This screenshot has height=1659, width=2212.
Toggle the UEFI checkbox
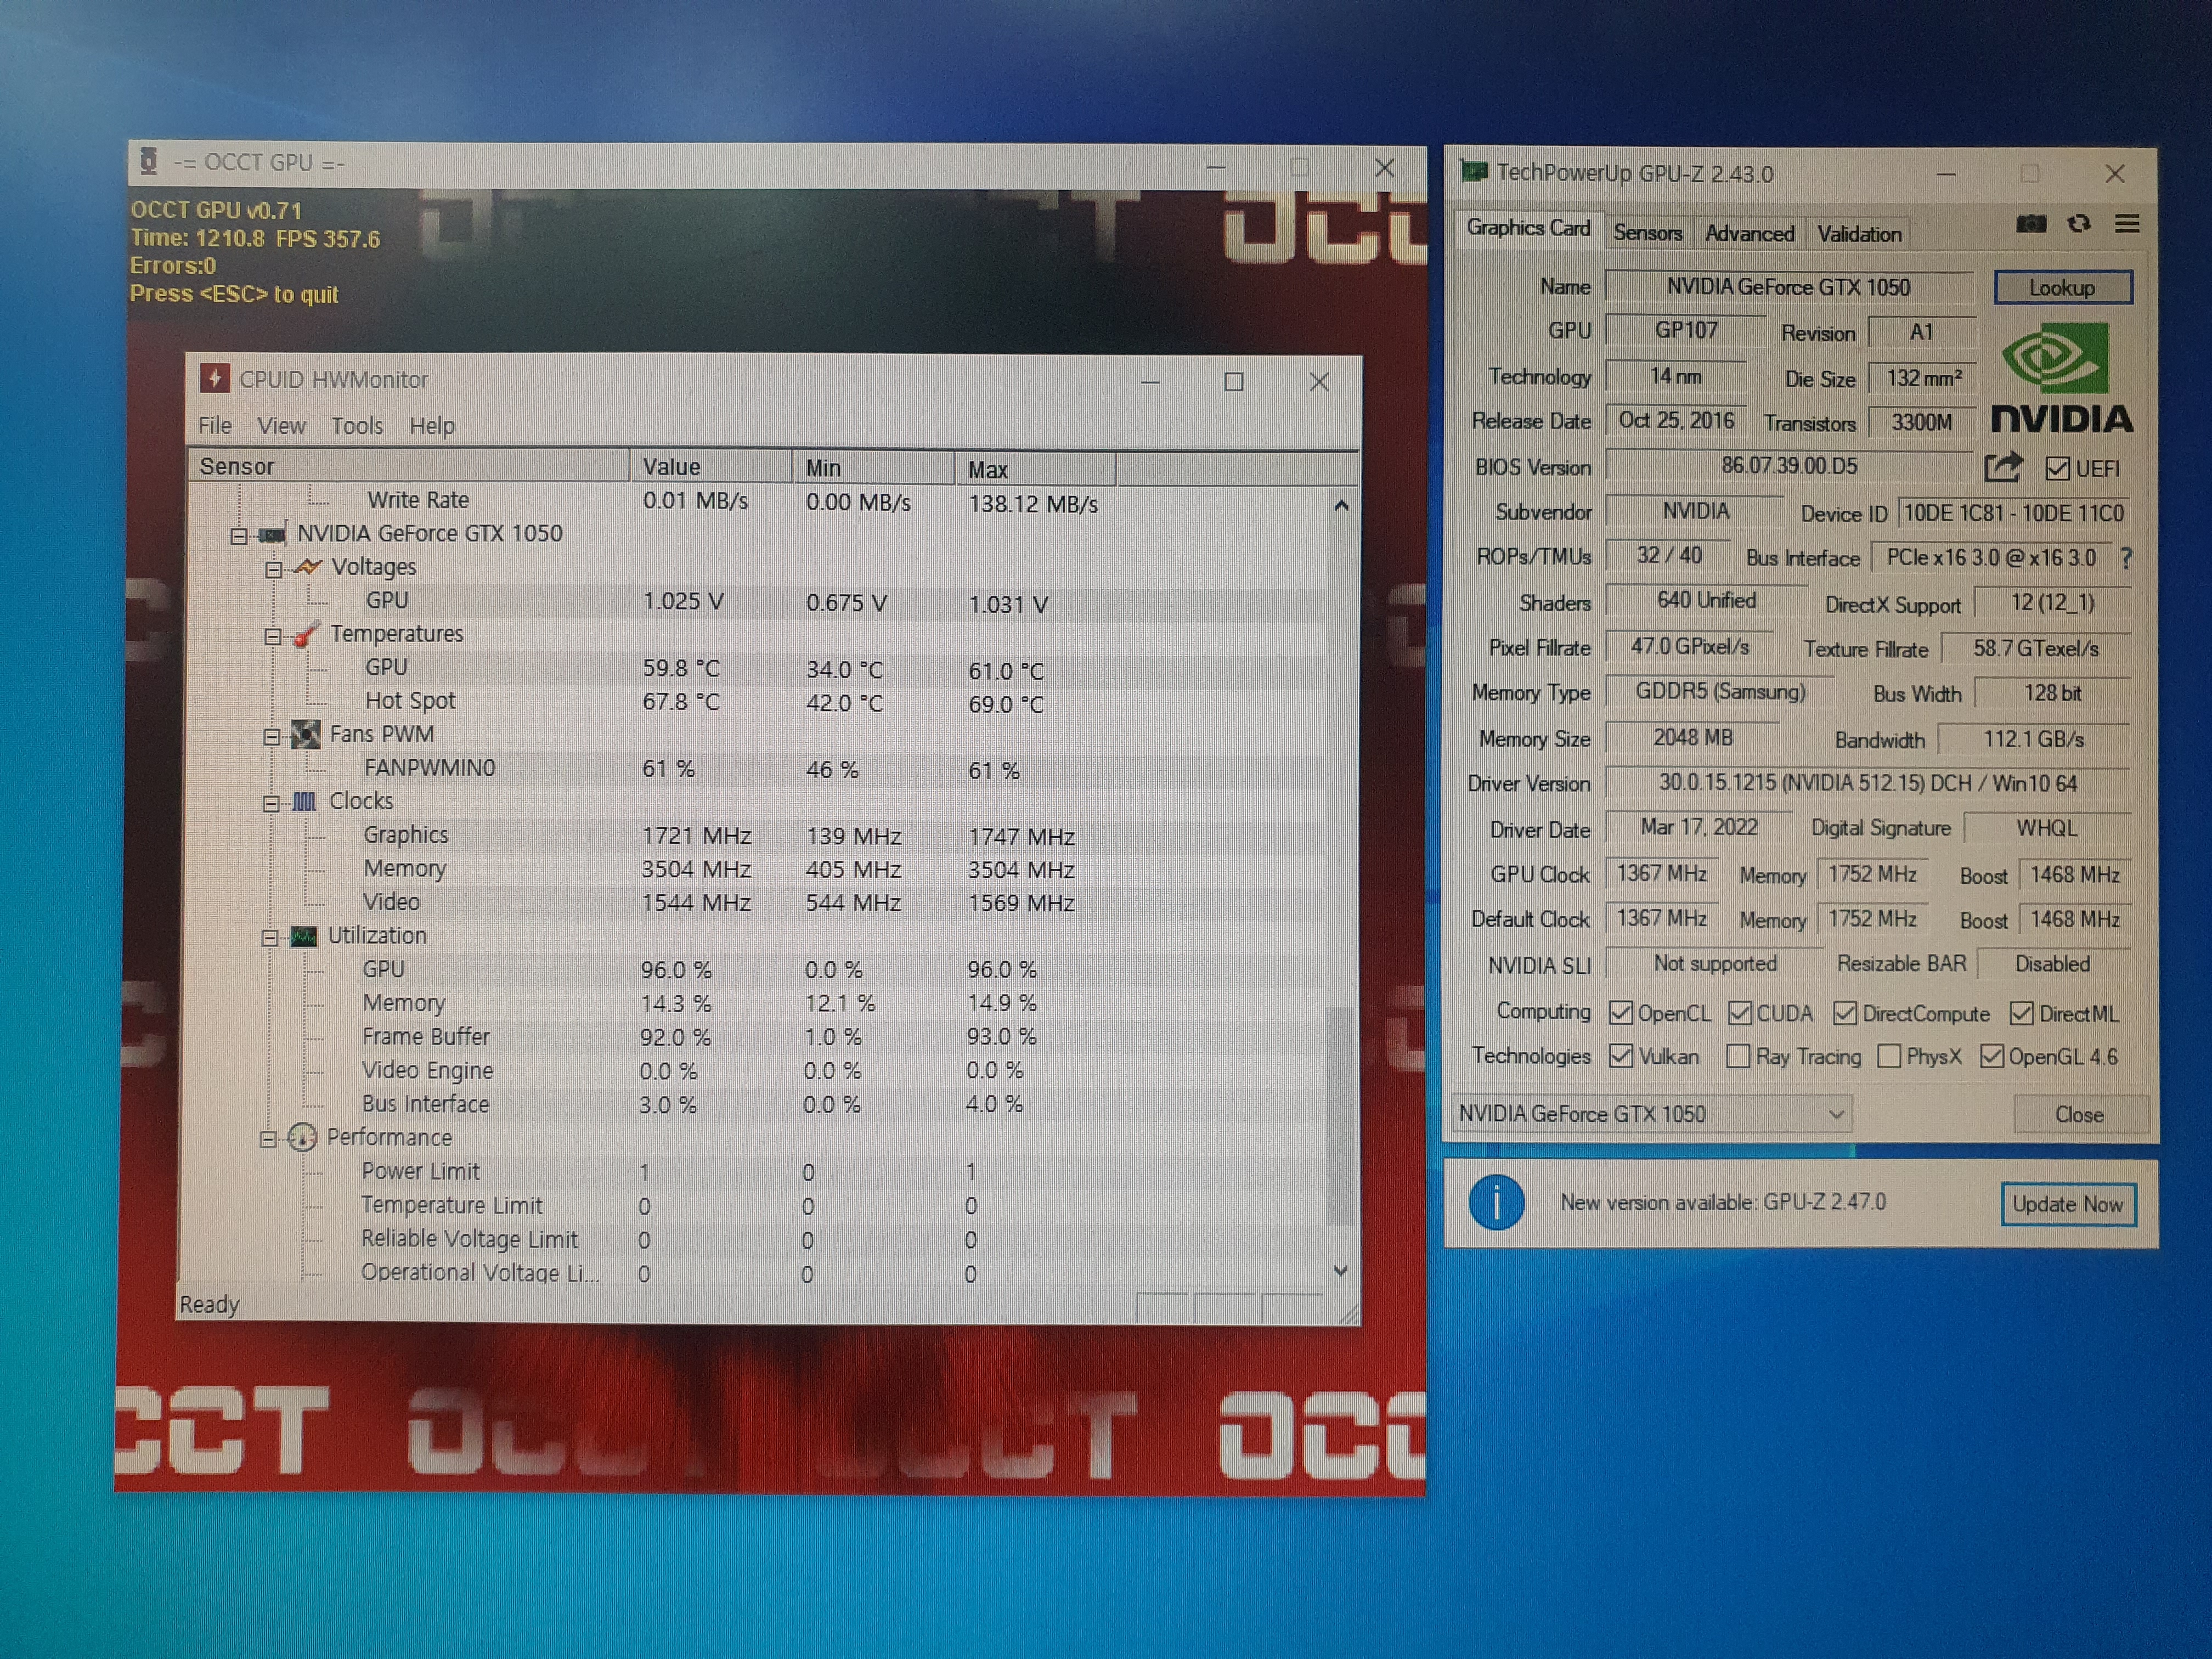coord(2057,468)
